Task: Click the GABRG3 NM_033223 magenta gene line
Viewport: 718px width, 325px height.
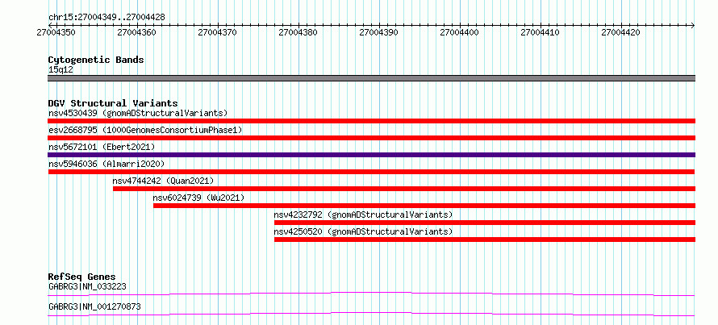Action: [371, 294]
